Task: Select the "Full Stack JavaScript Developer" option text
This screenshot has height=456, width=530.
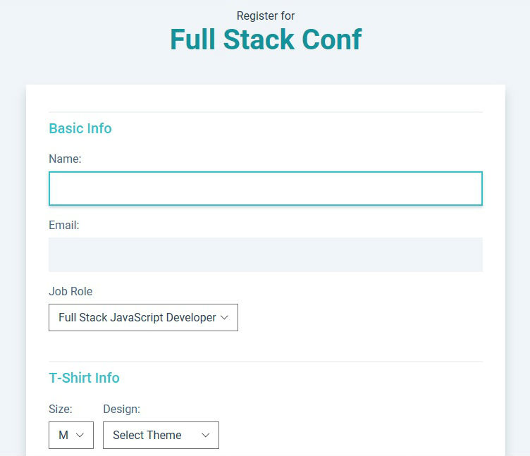Action: pos(137,317)
